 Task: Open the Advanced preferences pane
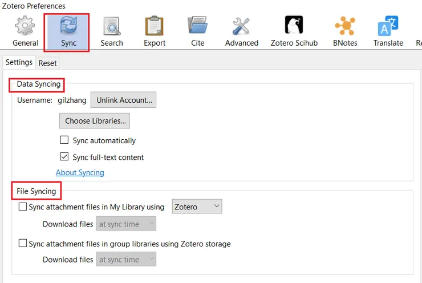pos(241,32)
